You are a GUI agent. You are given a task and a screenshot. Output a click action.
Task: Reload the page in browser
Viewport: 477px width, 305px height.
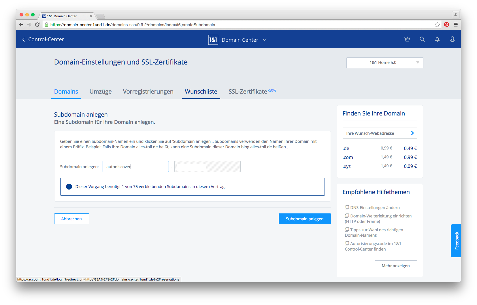(x=37, y=25)
